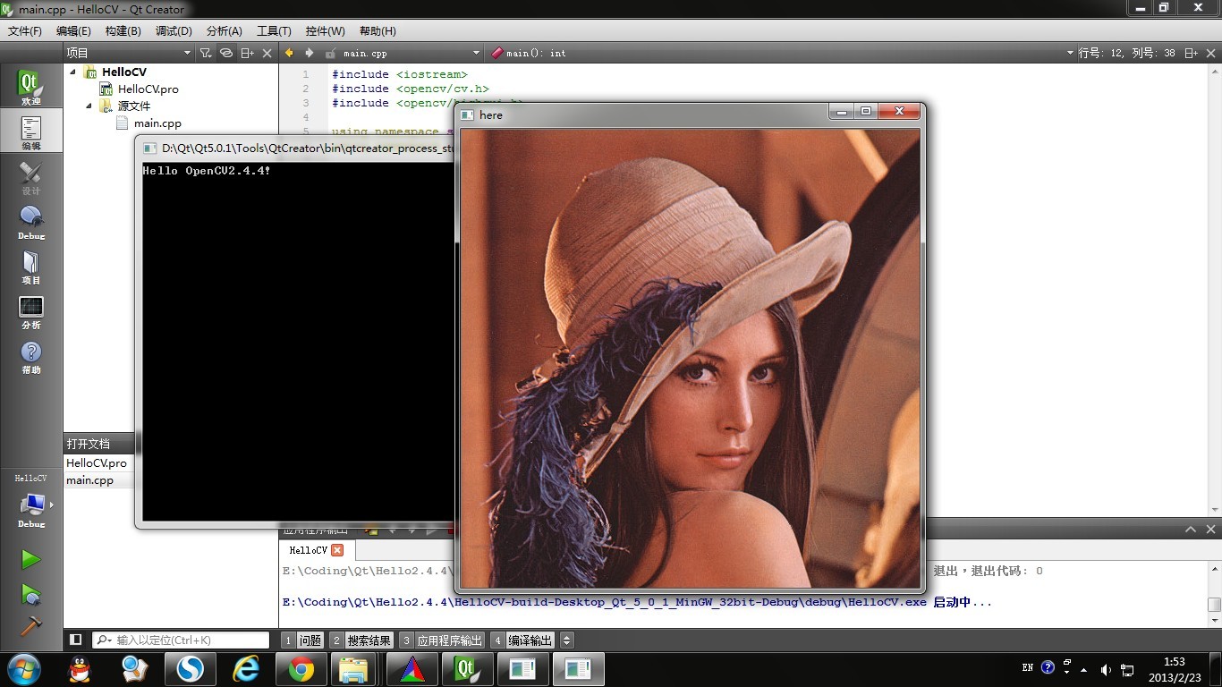
Task: Select main.cpp in open documents list
Action: click(89, 480)
